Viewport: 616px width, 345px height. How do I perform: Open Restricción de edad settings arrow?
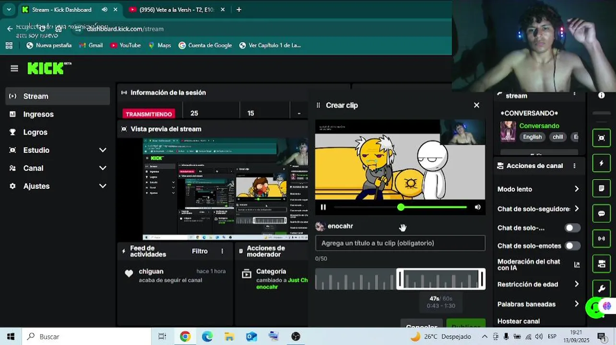coord(576,284)
